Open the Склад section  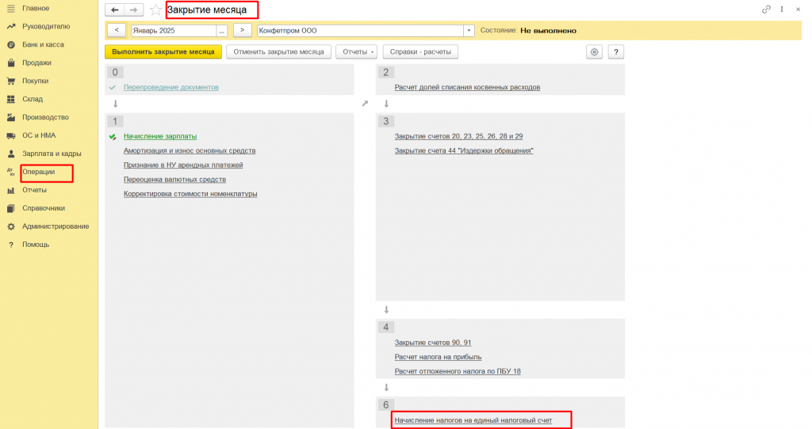click(33, 99)
